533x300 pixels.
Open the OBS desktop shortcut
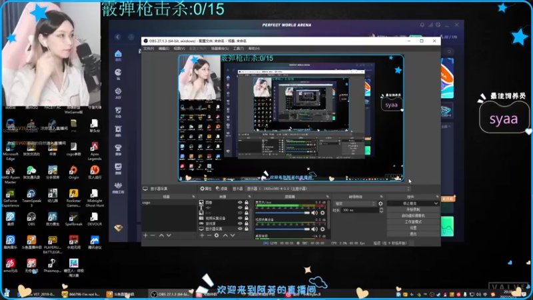tap(31, 219)
